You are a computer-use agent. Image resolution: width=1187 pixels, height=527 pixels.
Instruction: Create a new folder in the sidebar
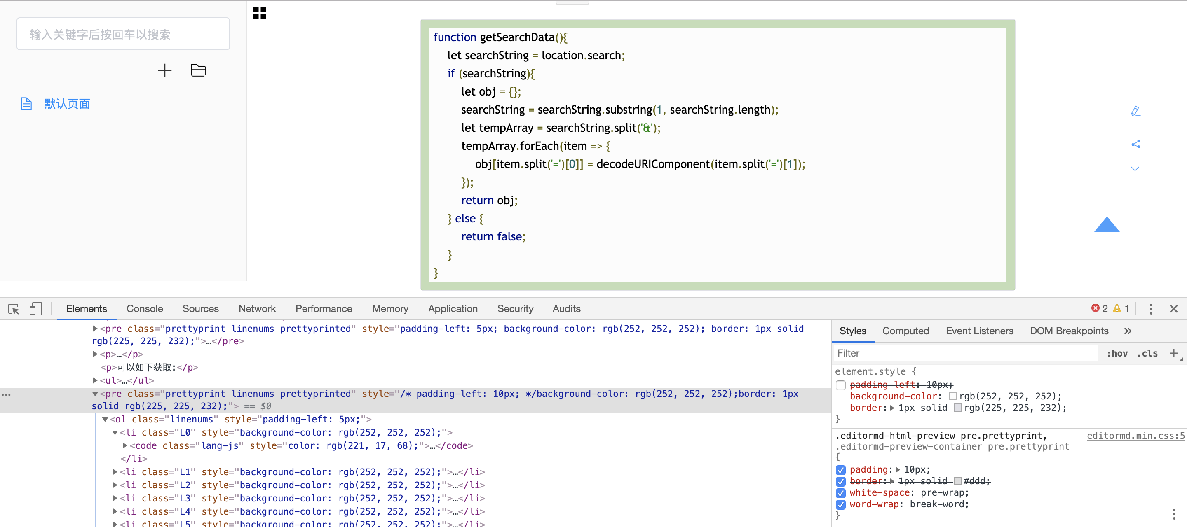click(198, 70)
